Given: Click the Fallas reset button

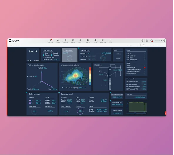Looking at the screenshot, I should click(x=118, y=54).
